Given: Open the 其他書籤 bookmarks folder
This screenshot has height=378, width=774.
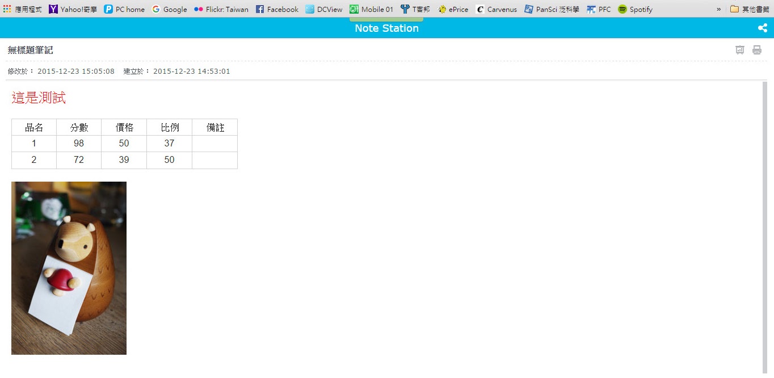Looking at the screenshot, I should pos(750,9).
